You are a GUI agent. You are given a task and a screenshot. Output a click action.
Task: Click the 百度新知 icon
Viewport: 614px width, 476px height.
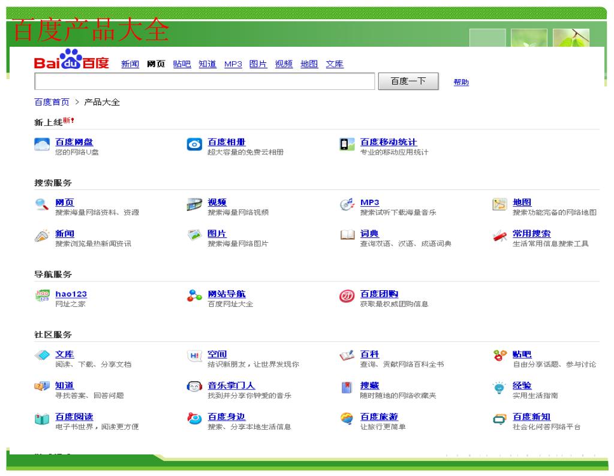[x=499, y=419]
